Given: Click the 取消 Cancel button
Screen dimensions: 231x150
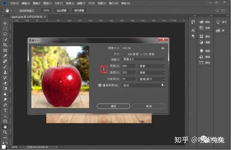Looking at the screenshot, I should pos(149,106).
